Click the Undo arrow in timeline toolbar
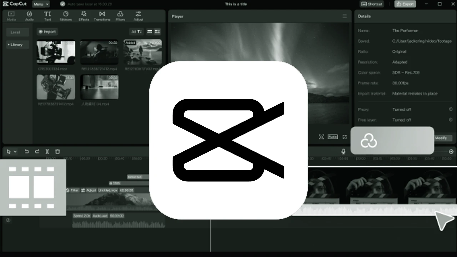The height and width of the screenshot is (257, 457). (27, 152)
